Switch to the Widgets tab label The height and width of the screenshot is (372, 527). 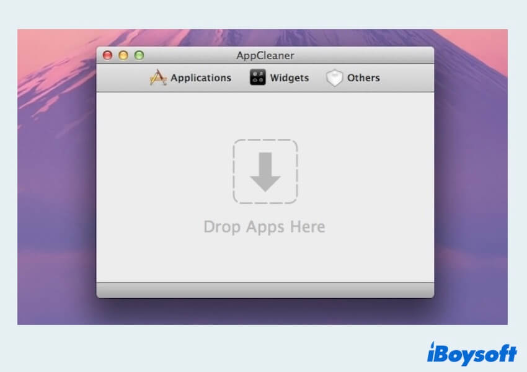[x=290, y=78]
